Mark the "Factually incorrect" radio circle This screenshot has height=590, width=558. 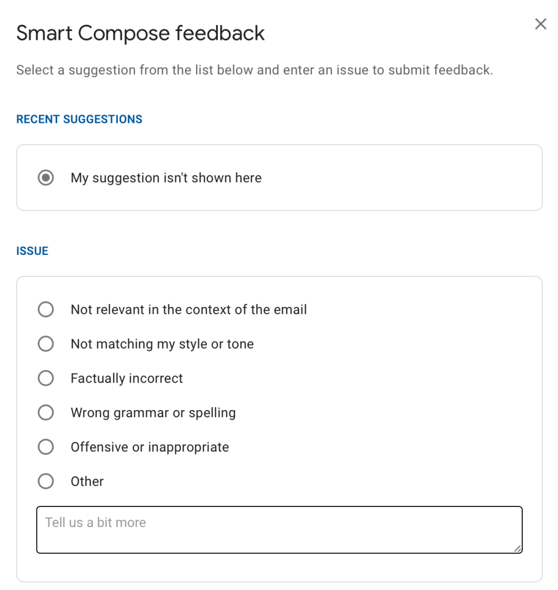pyautogui.click(x=46, y=378)
